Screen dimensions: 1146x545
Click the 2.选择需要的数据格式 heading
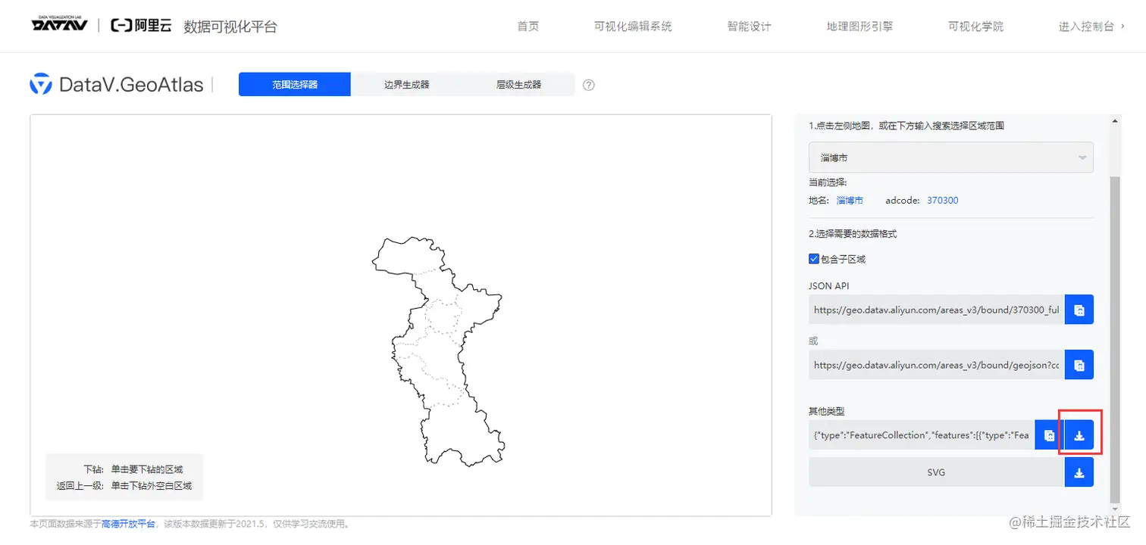click(853, 234)
